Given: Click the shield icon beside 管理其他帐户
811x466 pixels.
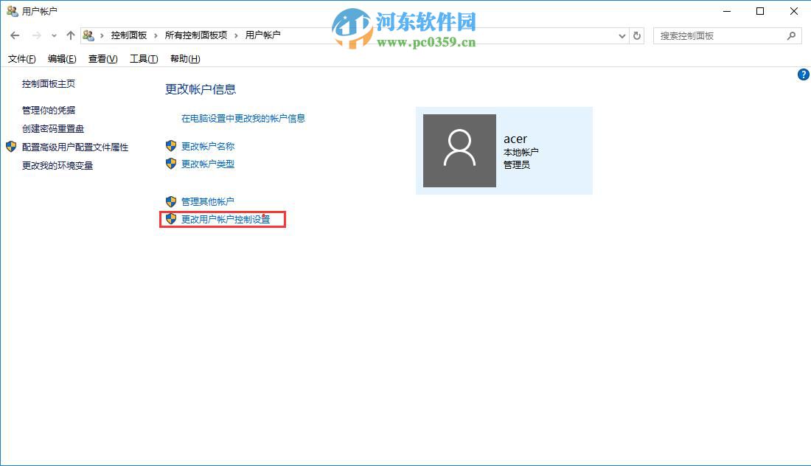Looking at the screenshot, I should click(170, 201).
